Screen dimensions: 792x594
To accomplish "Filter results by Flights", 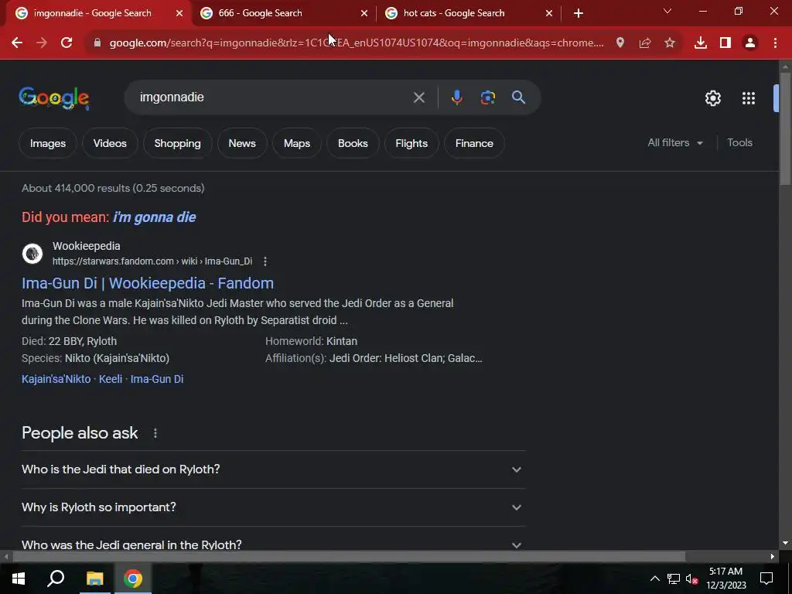I will tap(411, 143).
